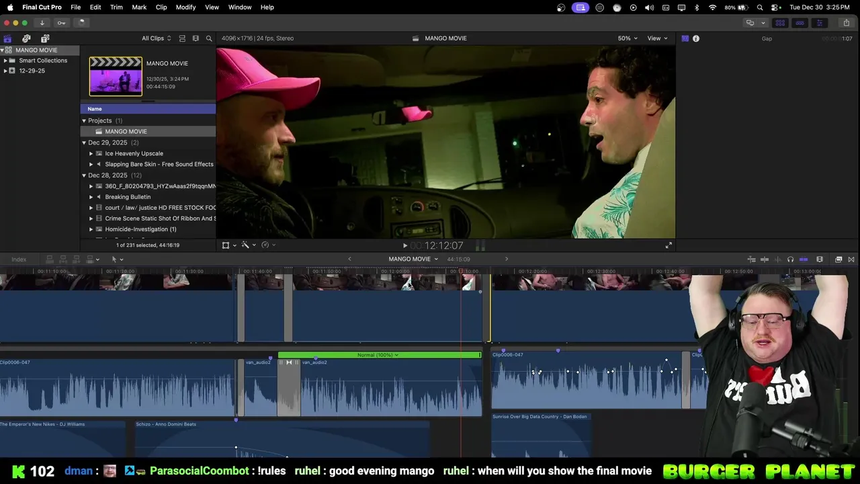Open the Clip menu
Screen dimensions: 860x484
point(161,7)
